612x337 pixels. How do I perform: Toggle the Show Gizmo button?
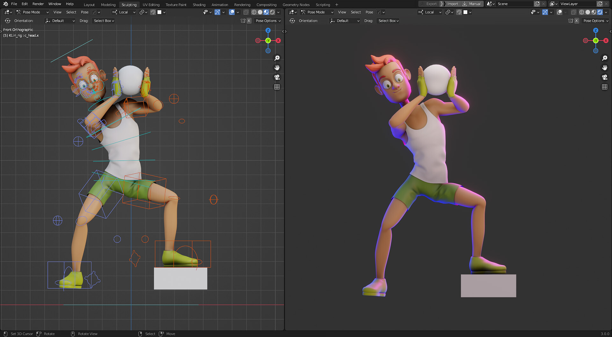tap(217, 12)
